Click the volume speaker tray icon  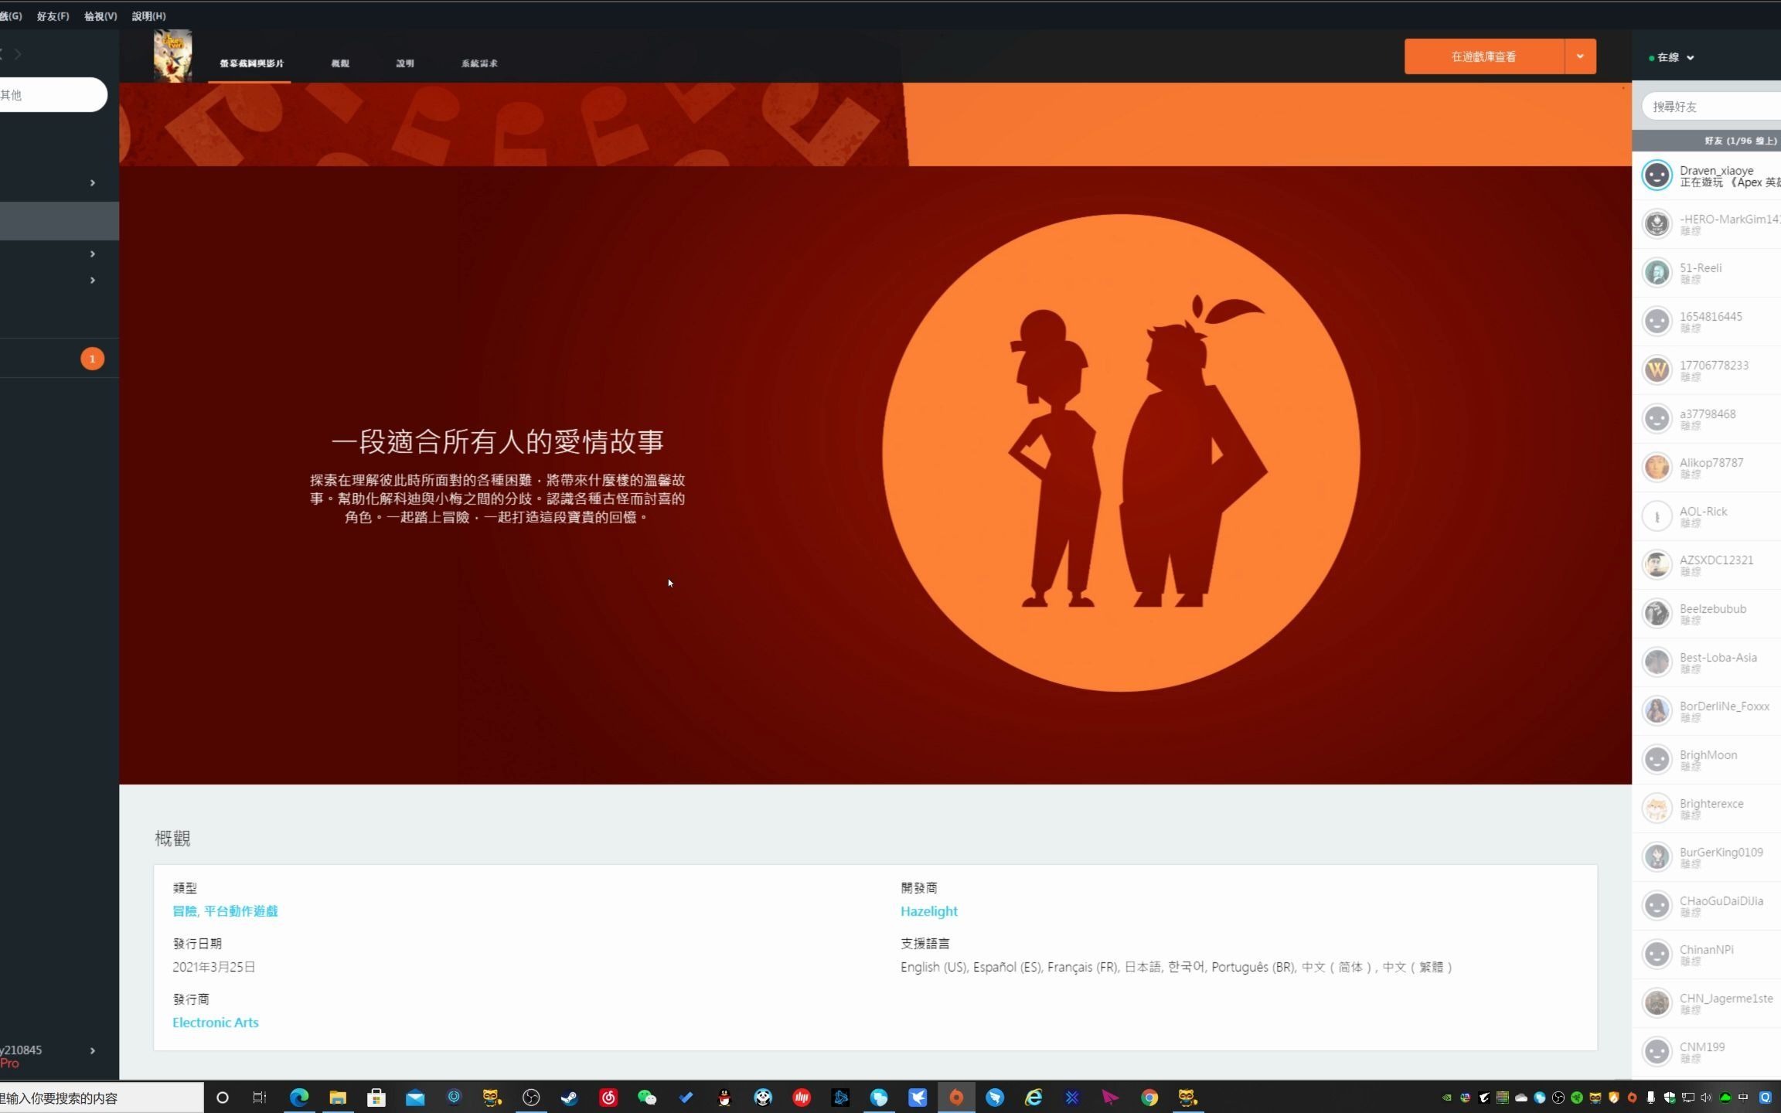[1706, 1098]
